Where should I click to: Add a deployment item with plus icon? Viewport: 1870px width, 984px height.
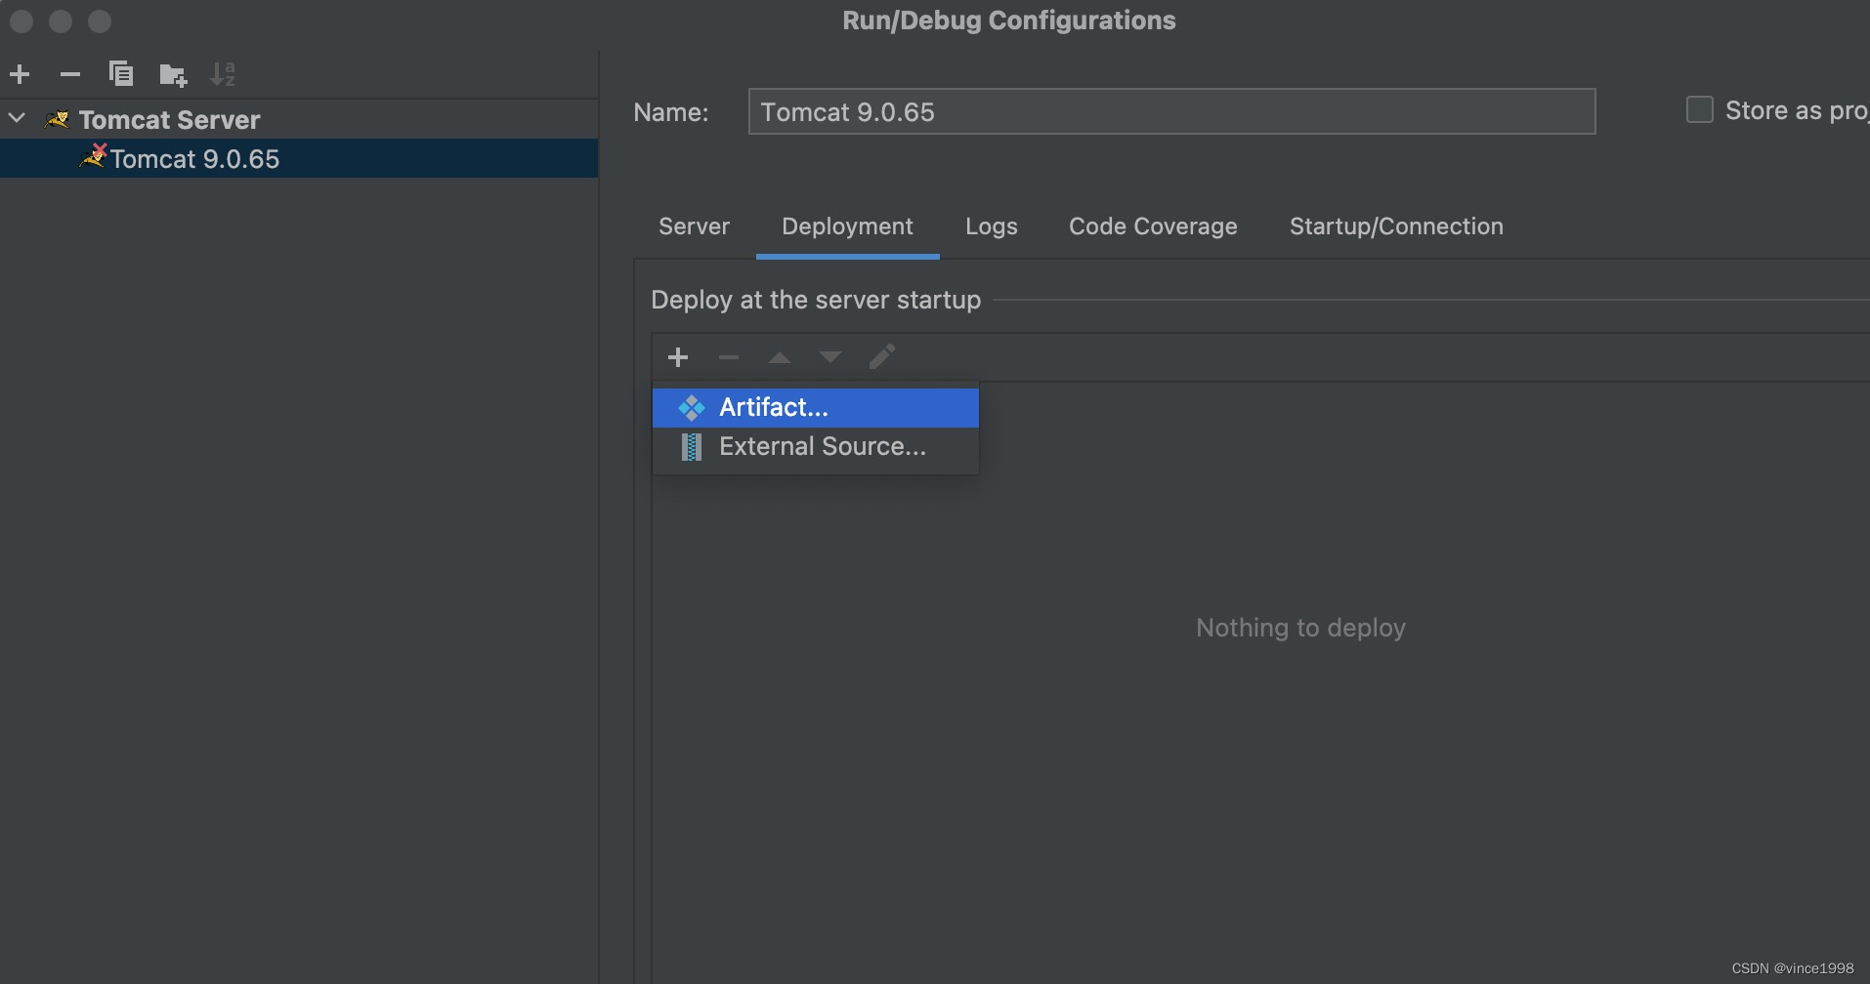coord(678,357)
